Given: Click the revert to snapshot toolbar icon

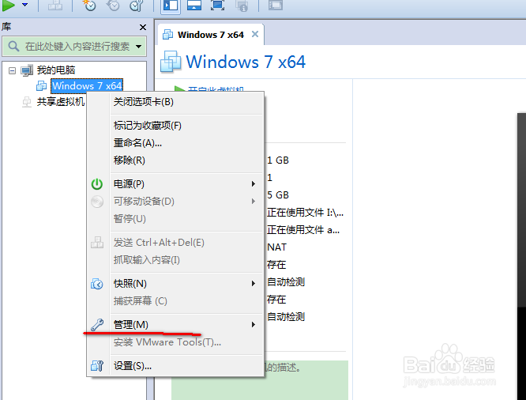Looking at the screenshot, I should (x=113, y=5).
